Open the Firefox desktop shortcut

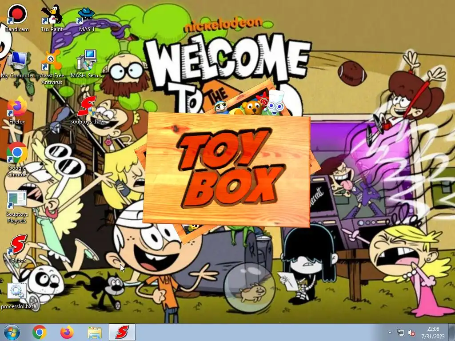(17, 110)
